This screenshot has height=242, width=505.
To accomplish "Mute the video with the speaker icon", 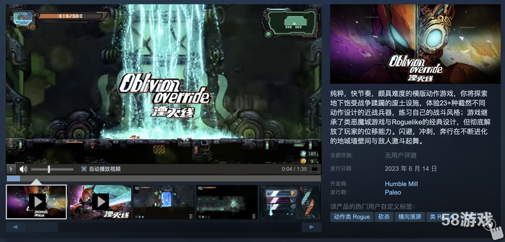I will 23,169.
